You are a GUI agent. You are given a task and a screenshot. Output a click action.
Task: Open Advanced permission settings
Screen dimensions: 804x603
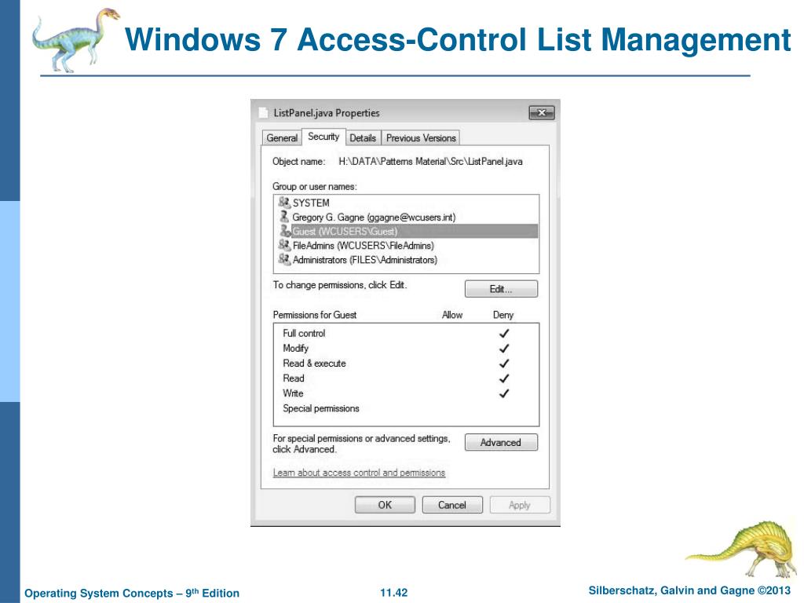coord(501,442)
